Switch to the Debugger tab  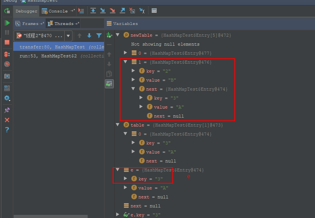27,11
